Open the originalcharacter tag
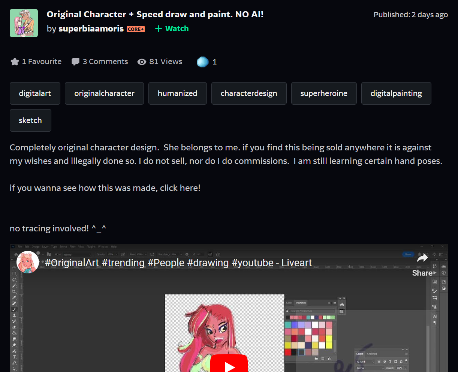Viewport: 458px width, 372px height. 104,93
